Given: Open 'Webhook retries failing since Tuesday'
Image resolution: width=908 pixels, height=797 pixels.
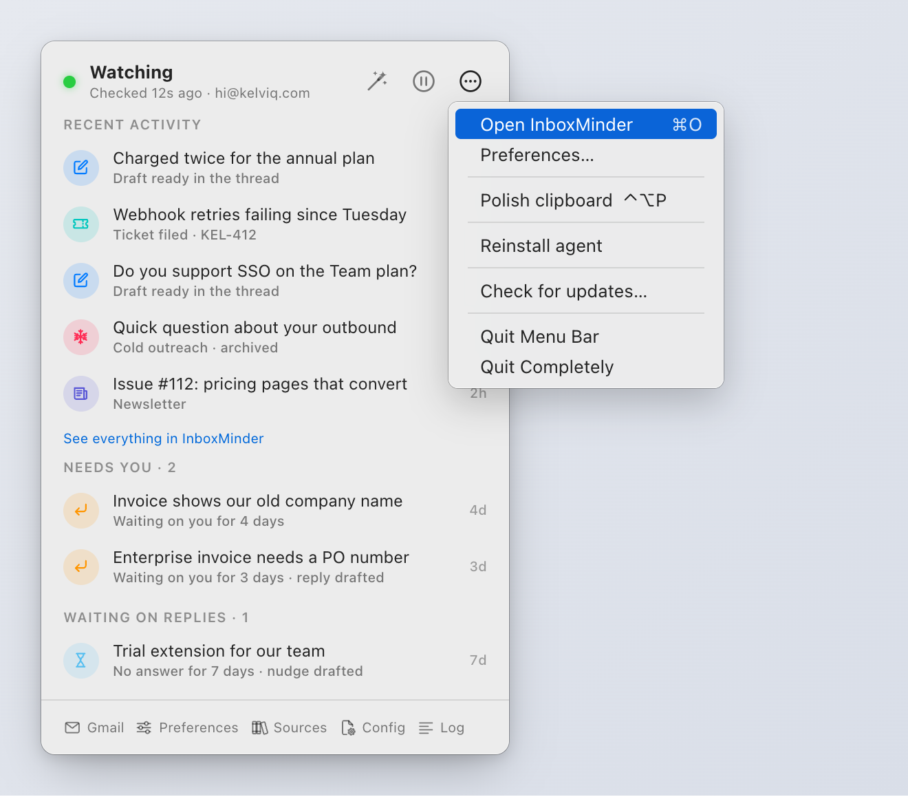Looking at the screenshot, I should [259, 215].
